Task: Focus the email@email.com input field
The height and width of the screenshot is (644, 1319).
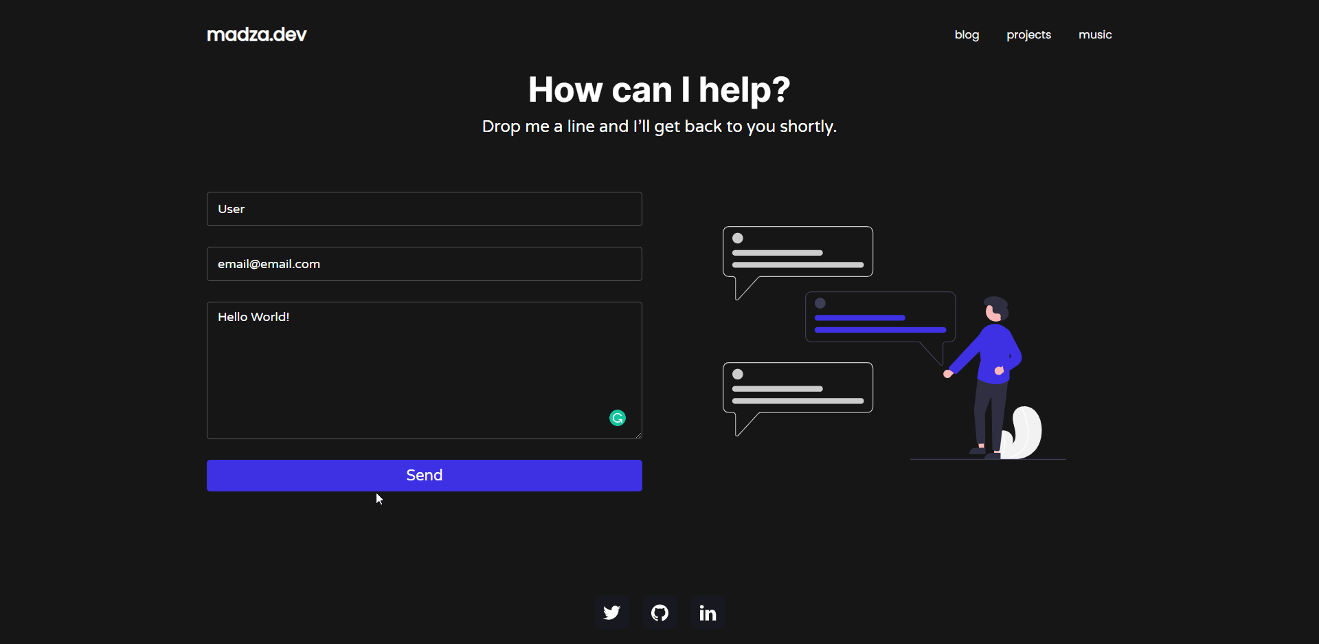Action: coord(425,264)
